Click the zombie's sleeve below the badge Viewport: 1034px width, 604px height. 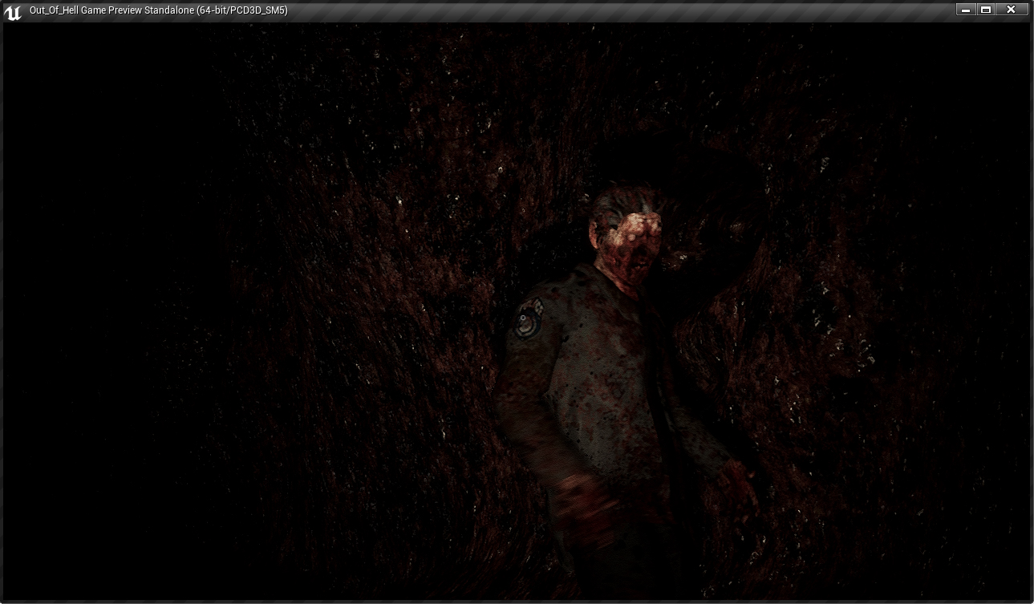[x=525, y=385]
